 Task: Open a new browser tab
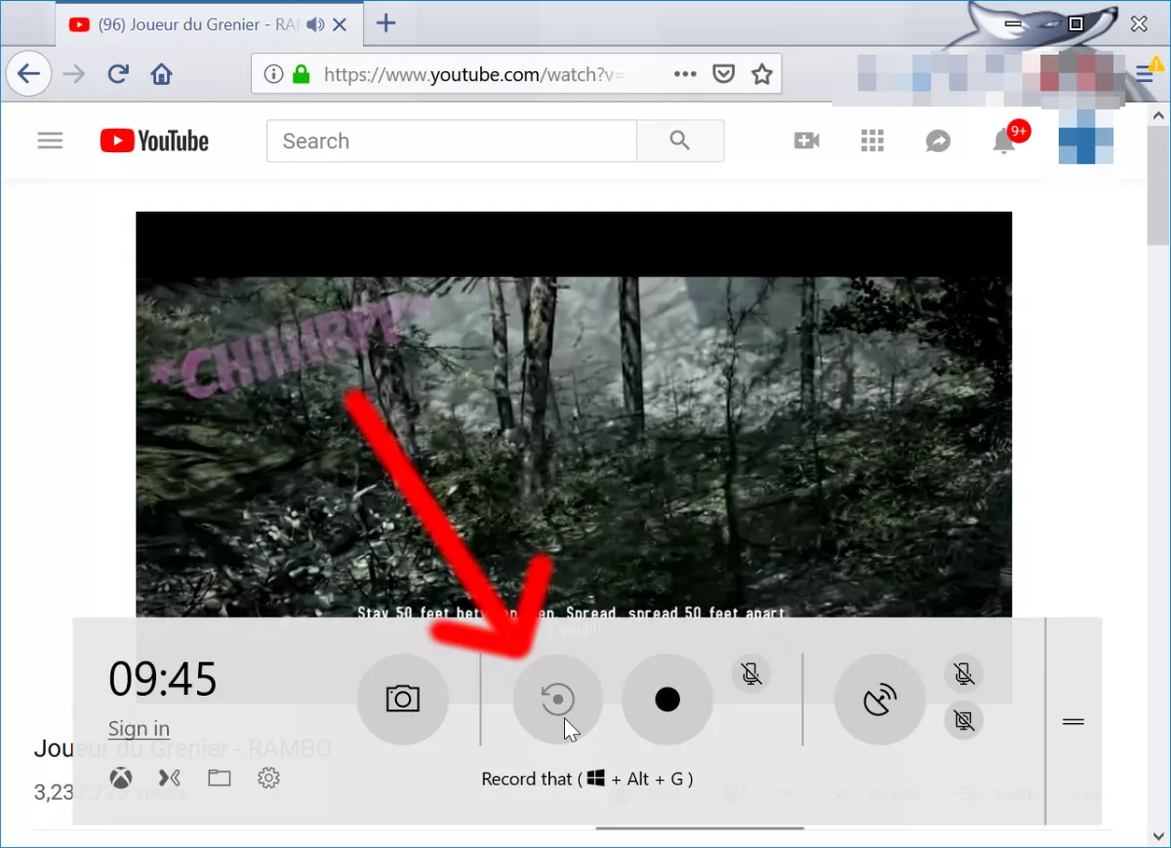pyautogui.click(x=386, y=23)
